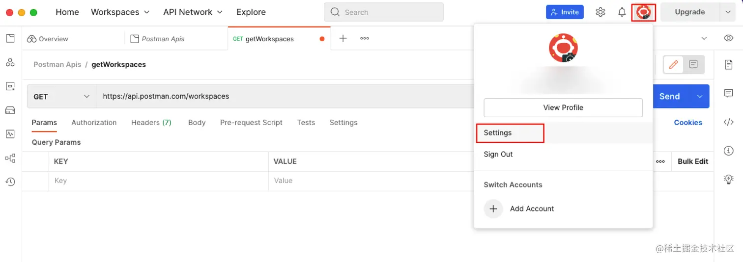Image resolution: width=743 pixels, height=262 pixels.
Task: Click the View Profile button
Action: click(563, 107)
